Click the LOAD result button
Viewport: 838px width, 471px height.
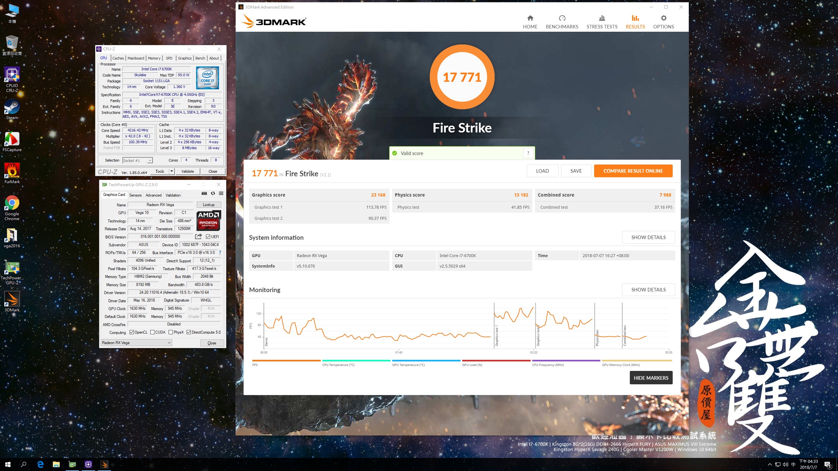tap(542, 171)
